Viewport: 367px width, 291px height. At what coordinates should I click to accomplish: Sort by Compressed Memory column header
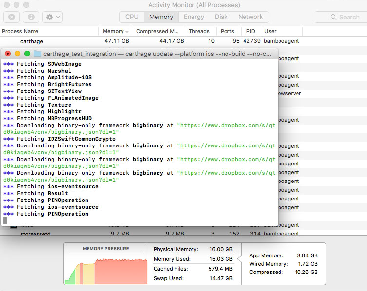coord(158,31)
